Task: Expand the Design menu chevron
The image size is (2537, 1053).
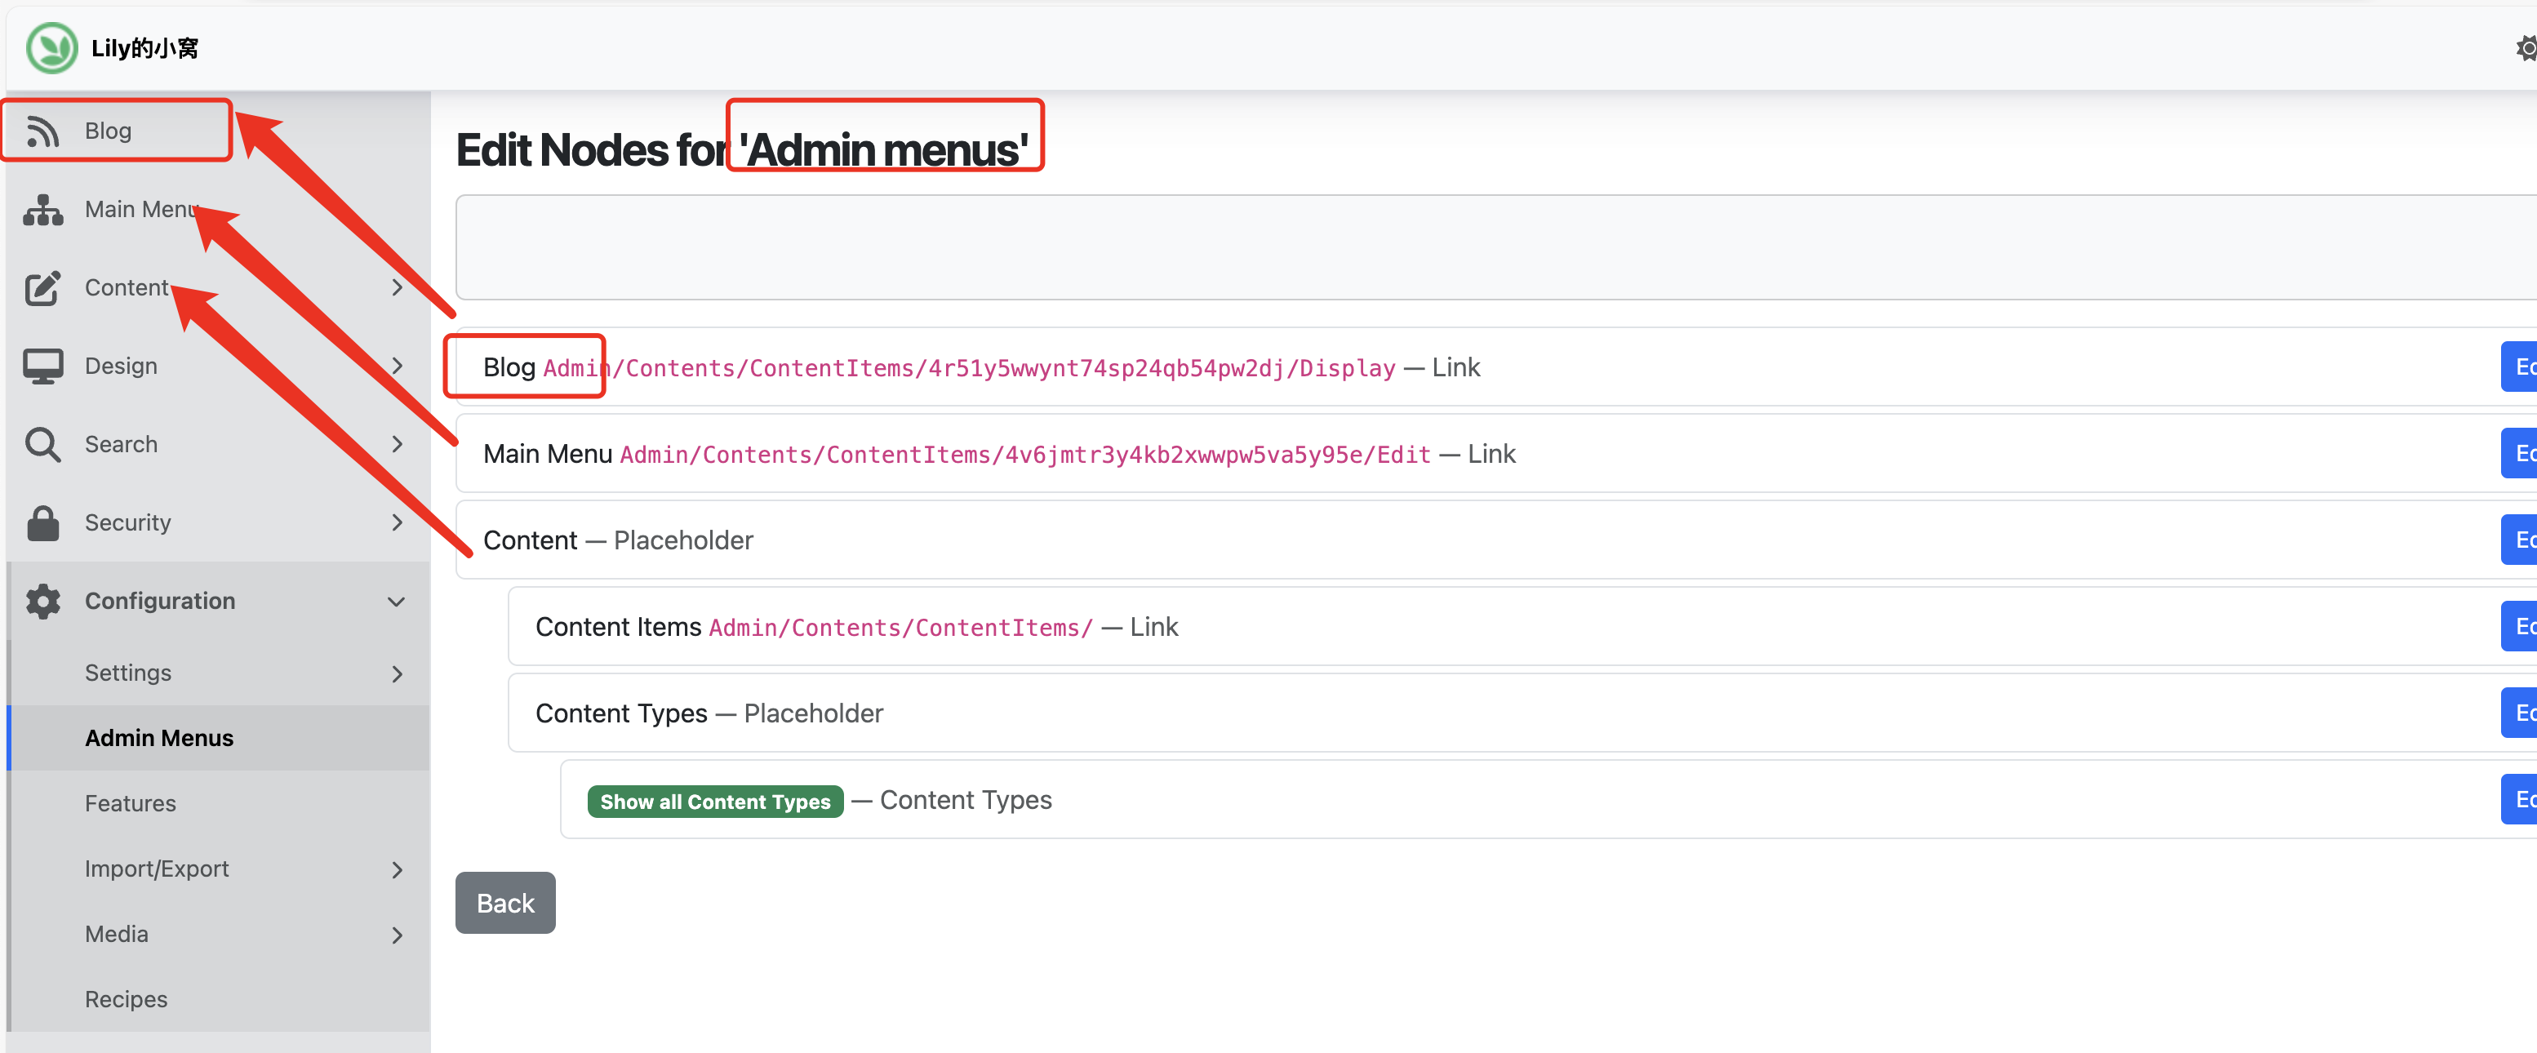Action: click(397, 367)
